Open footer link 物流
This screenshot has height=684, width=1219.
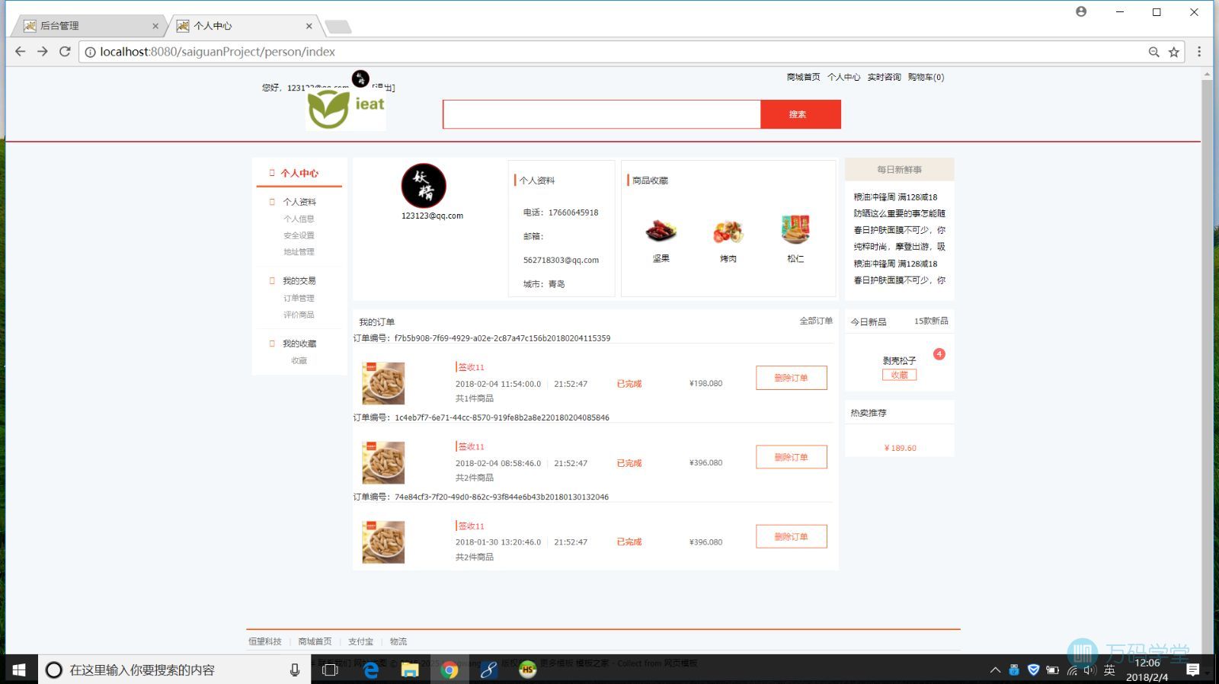[x=398, y=641]
